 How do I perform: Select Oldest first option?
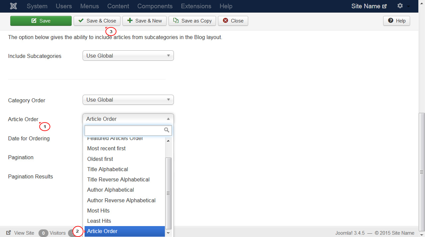(125, 159)
